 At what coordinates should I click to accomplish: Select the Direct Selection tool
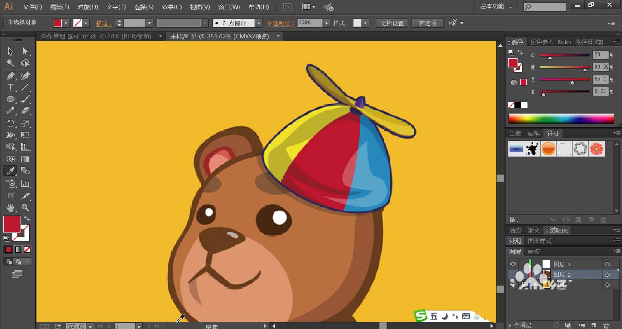(25, 51)
